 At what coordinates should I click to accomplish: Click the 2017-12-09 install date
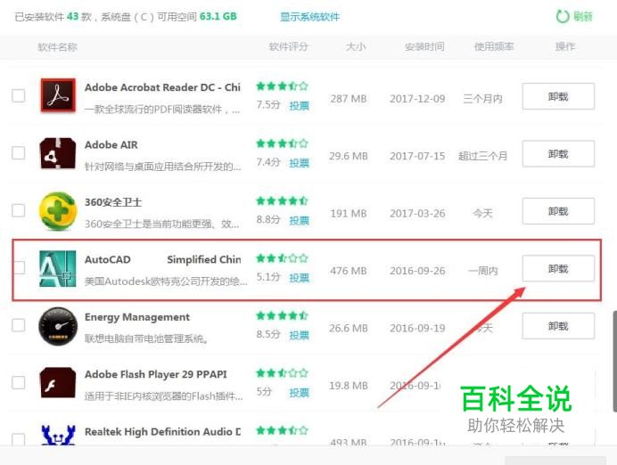tap(417, 99)
